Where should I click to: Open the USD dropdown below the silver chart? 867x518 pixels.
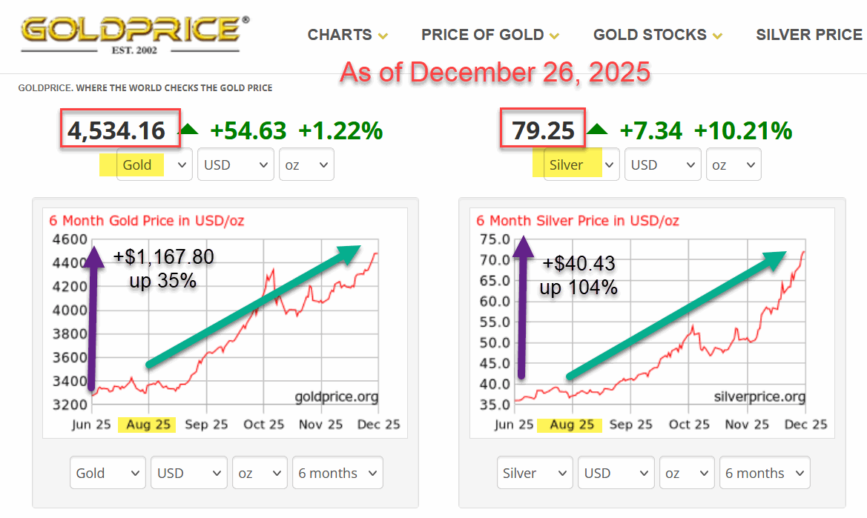point(616,472)
